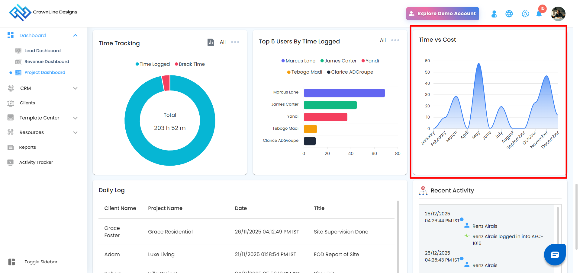Click the notification bell icon

[539, 14]
